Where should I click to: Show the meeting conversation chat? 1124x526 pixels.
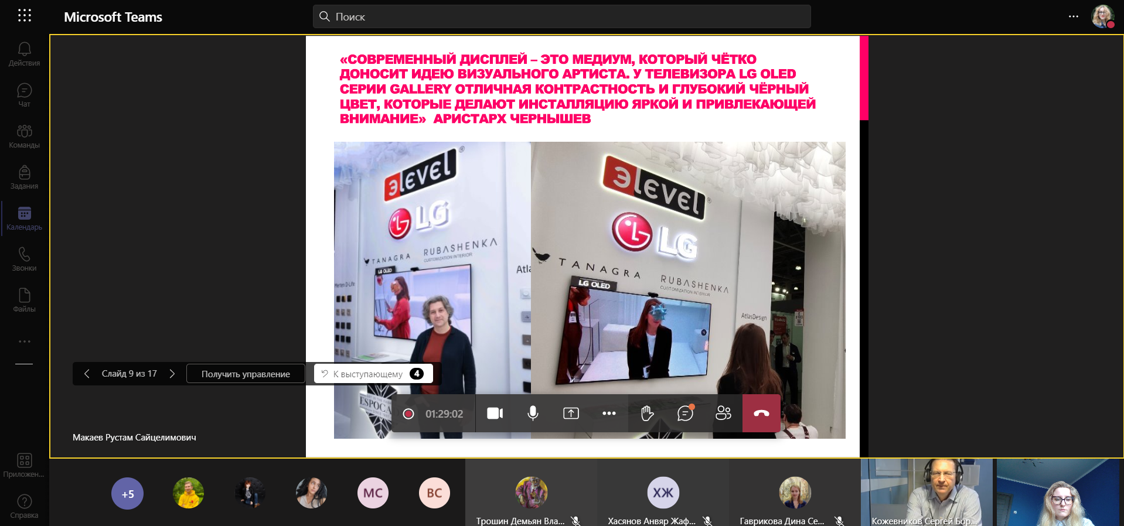(x=685, y=414)
